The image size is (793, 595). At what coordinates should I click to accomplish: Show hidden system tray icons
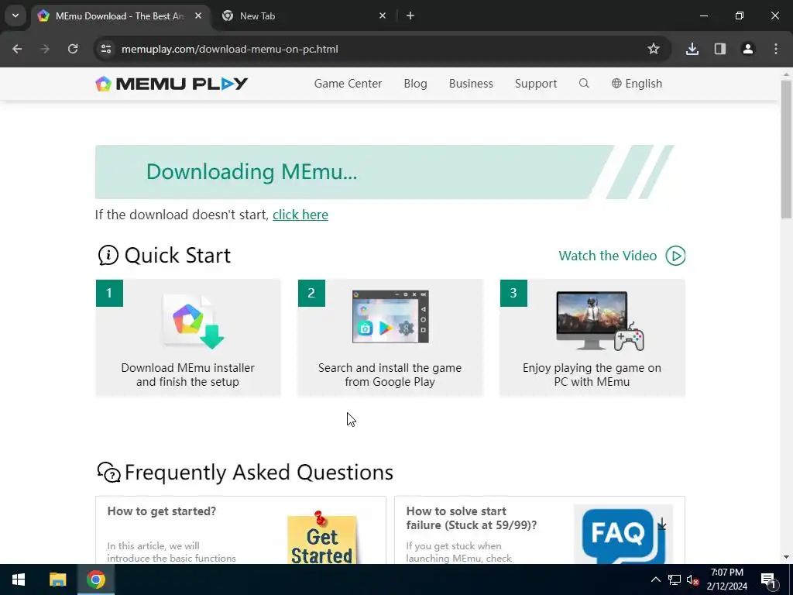[655, 580]
